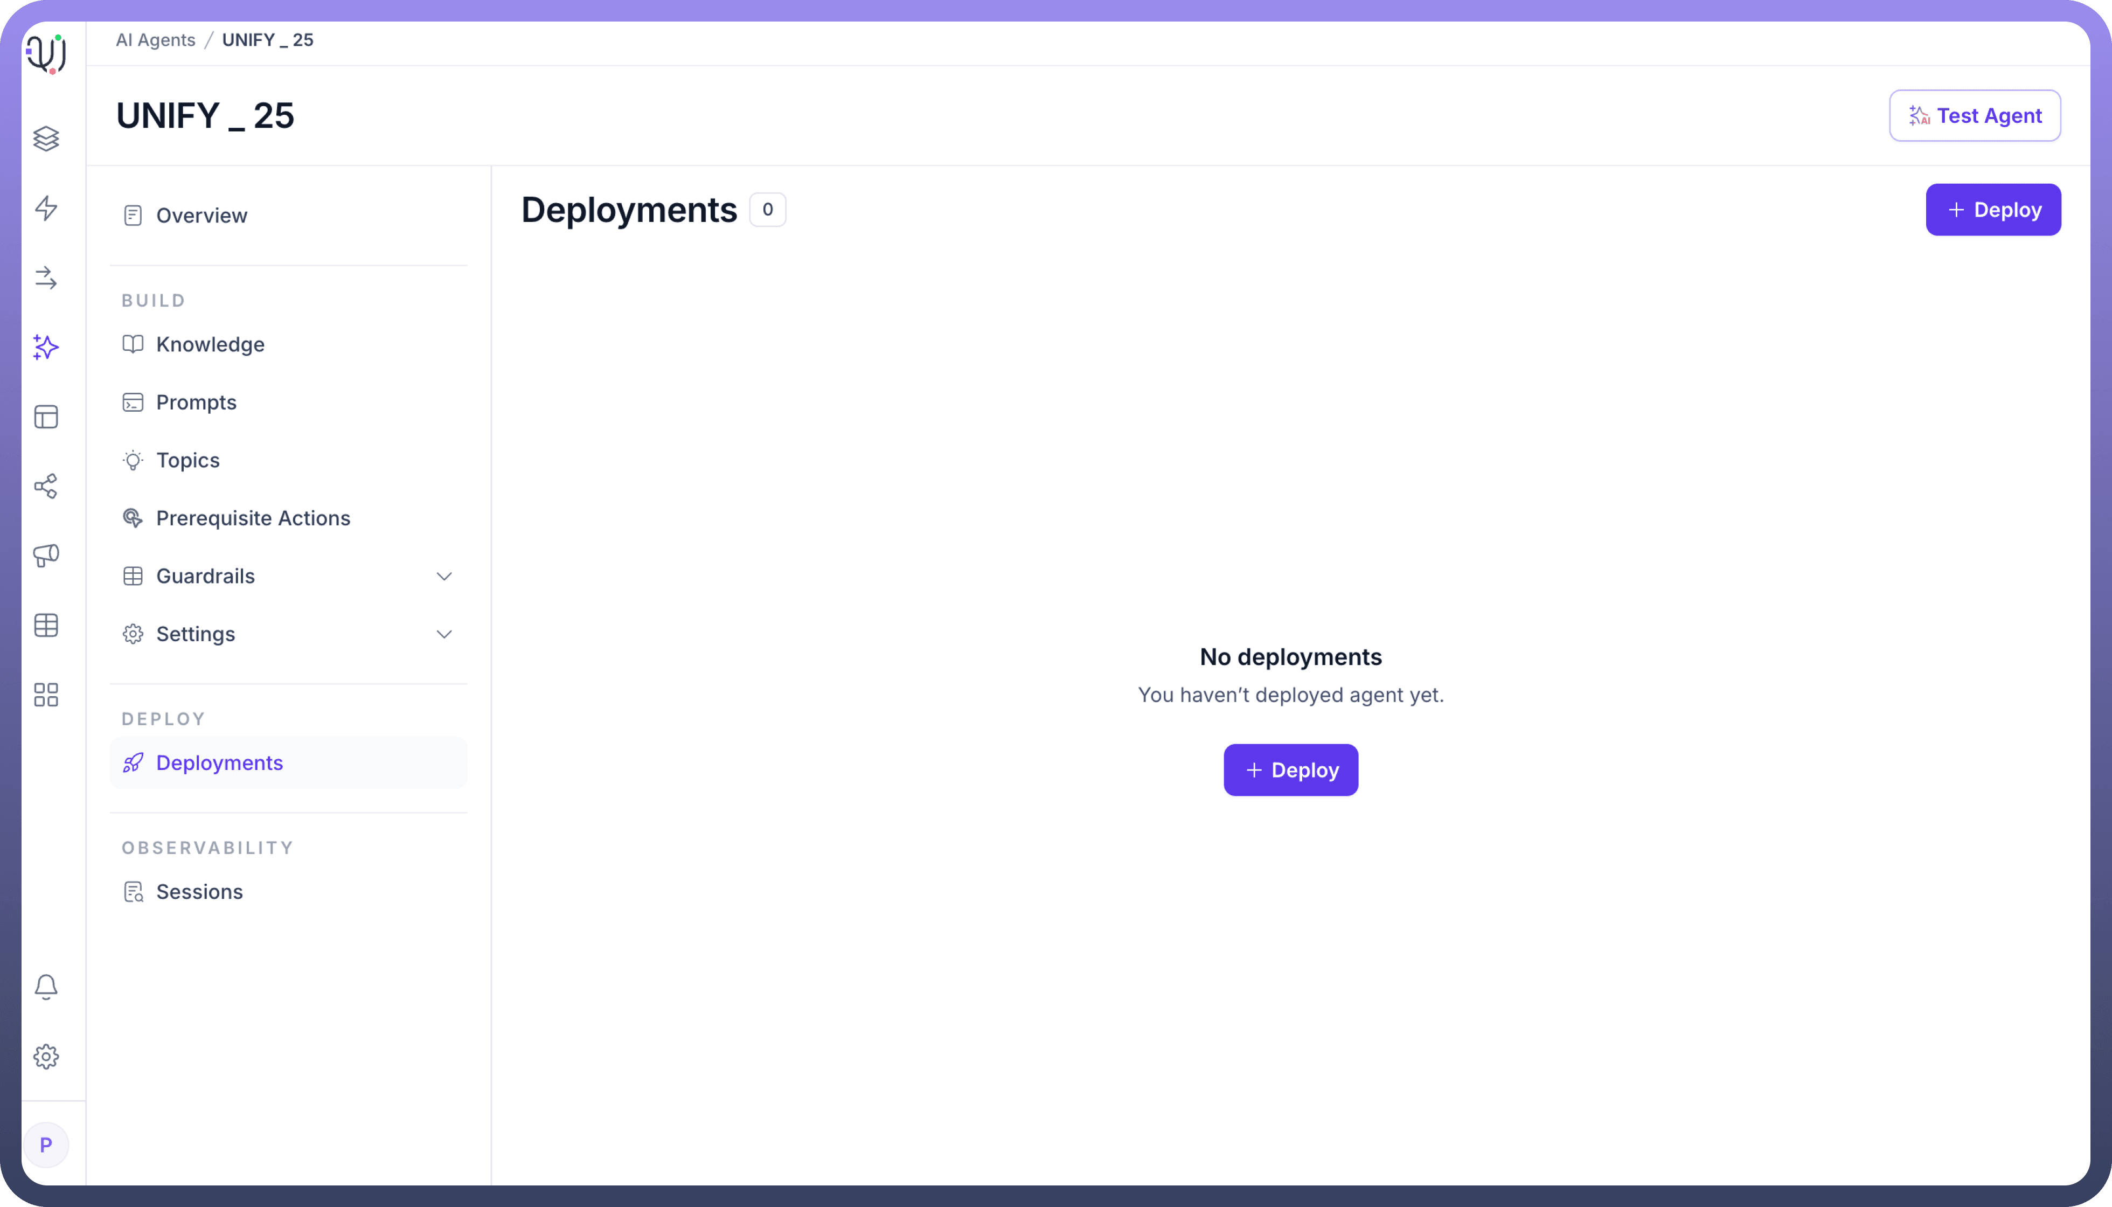Click the megaphone icon in left rail
Screen dimensions: 2112x1207
(46, 556)
